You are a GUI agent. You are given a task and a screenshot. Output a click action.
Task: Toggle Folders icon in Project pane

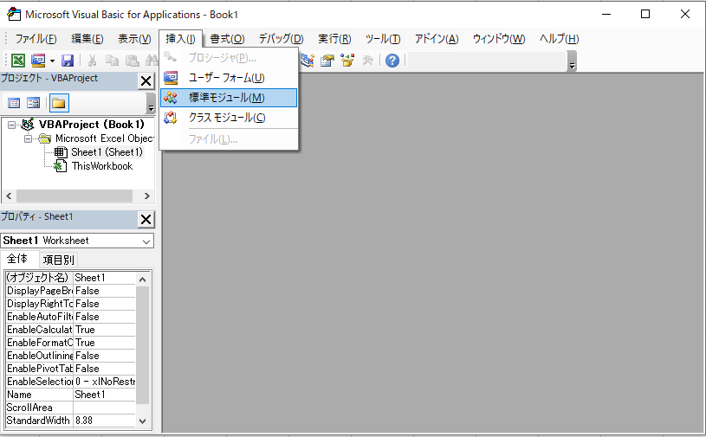coord(59,103)
